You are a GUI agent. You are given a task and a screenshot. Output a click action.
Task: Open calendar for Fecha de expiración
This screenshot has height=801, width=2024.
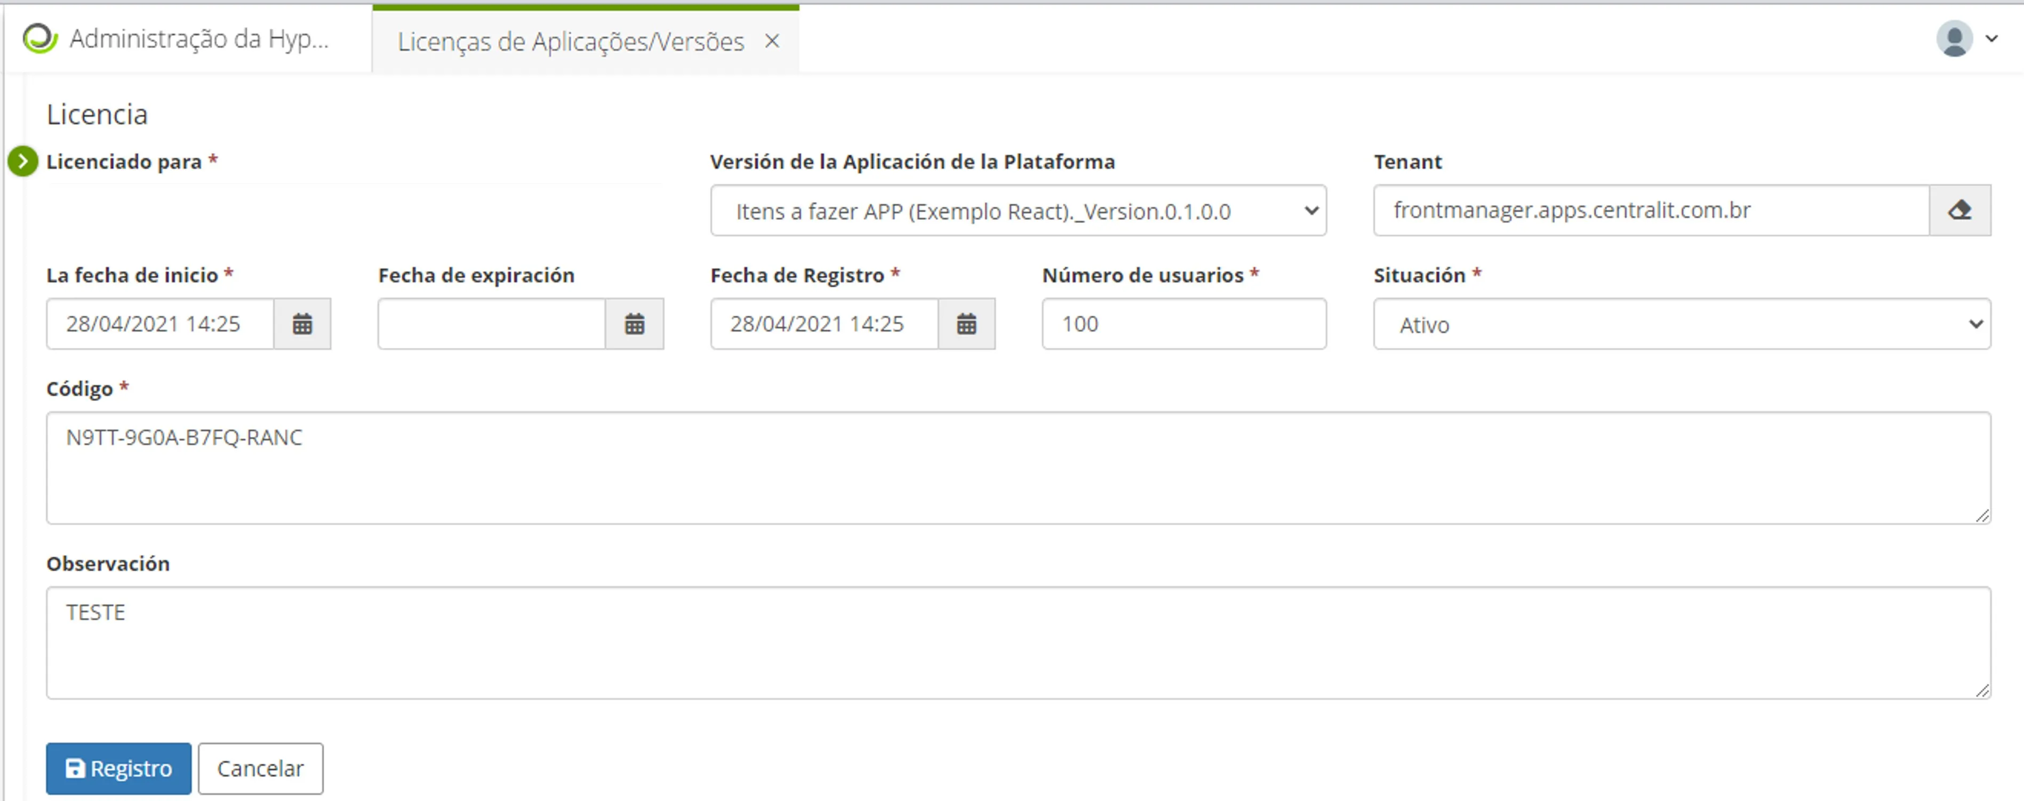(x=635, y=324)
